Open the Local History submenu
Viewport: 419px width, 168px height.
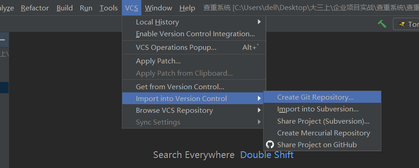[x=194, y=22]
